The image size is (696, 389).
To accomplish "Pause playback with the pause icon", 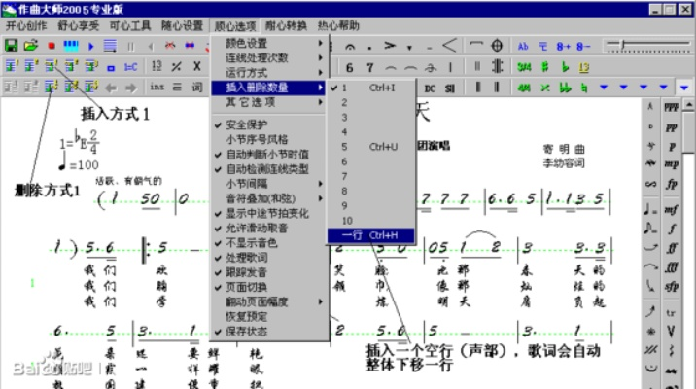I will point(130,46).
